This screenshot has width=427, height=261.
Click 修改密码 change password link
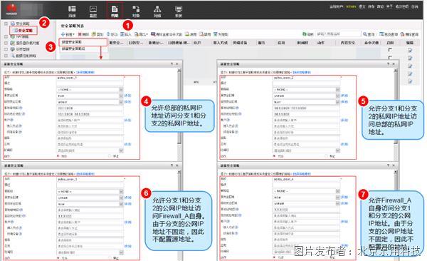[x=401, y=6]
